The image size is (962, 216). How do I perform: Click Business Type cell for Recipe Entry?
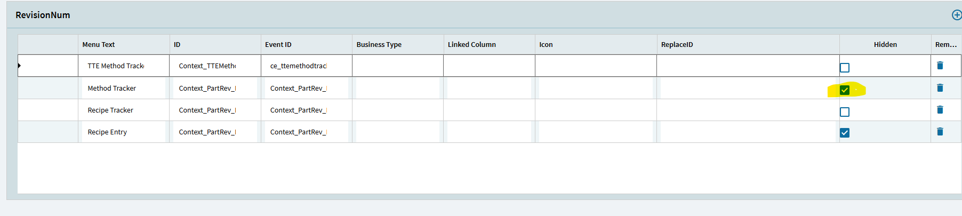(398, 132)
